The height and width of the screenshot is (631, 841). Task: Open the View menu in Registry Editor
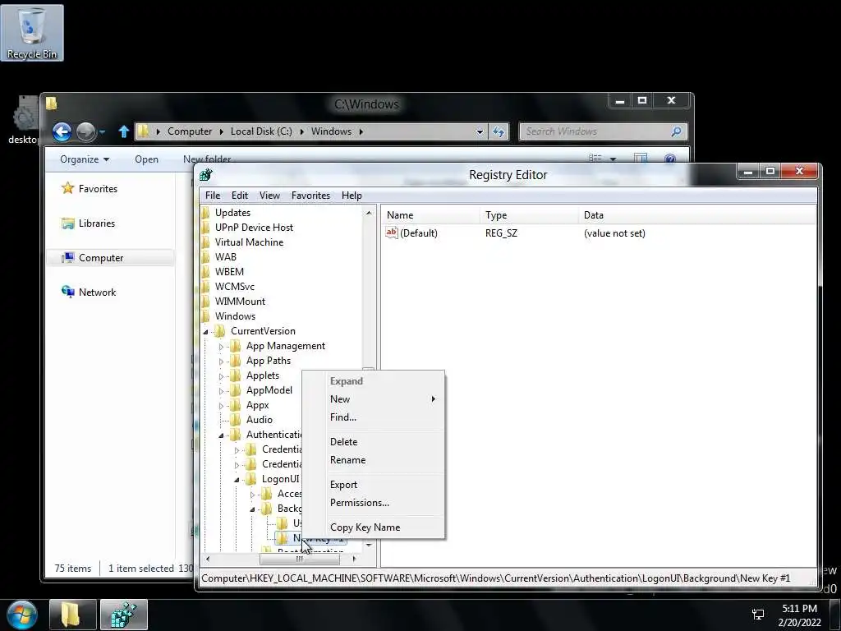pos(269,196)
